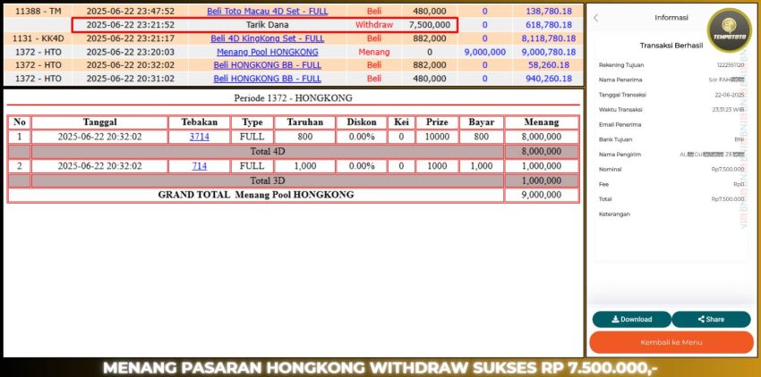This screenshot has height=377, width=761.
Task: Click the Diskon column header
Action: point(362,122)
